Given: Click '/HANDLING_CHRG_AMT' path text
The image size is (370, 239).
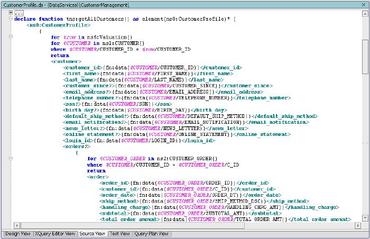Looking at the screenshot, I should pyautogui.click(x=253, y=207).
